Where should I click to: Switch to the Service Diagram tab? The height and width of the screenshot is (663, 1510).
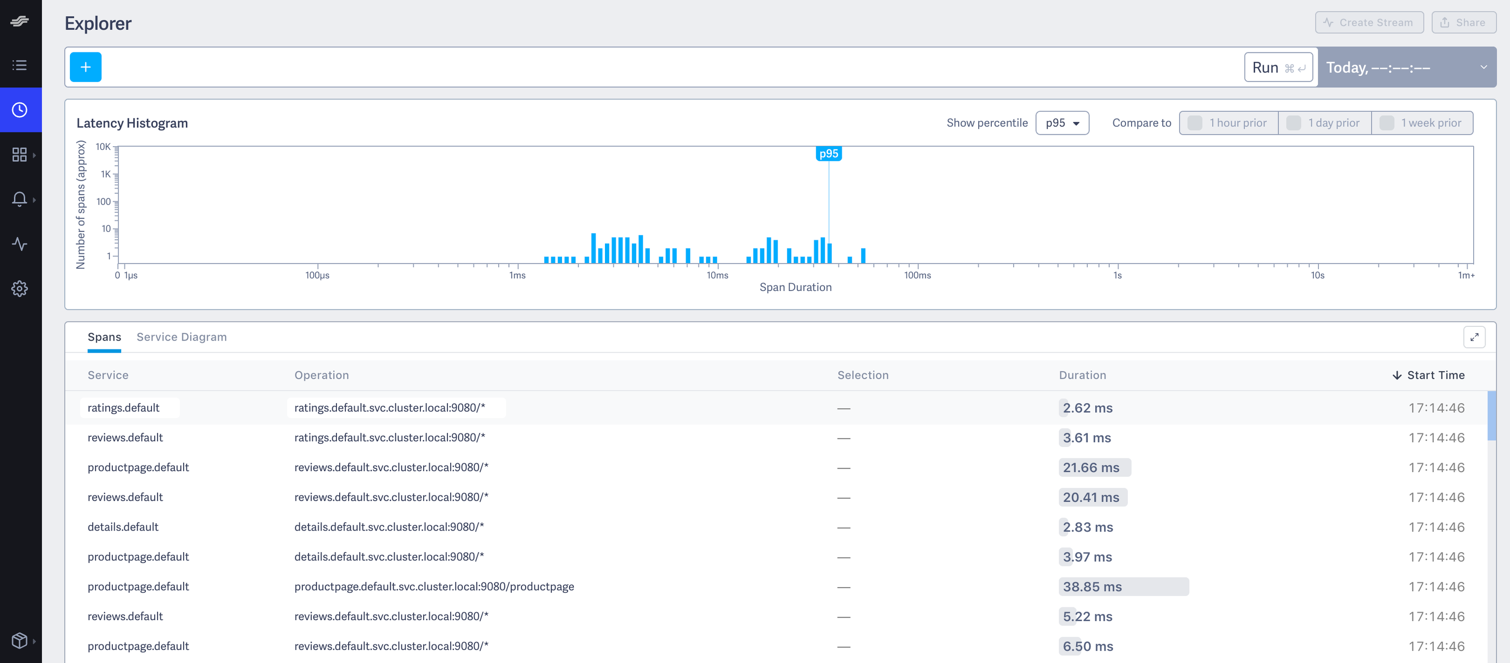click(x=181, y=337)
